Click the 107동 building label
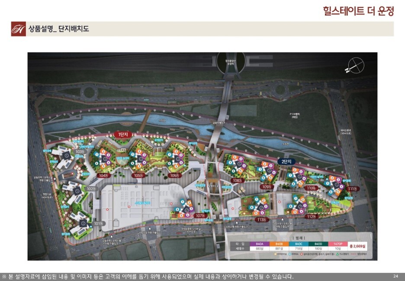The image size is (405, 281). point(200,216)
